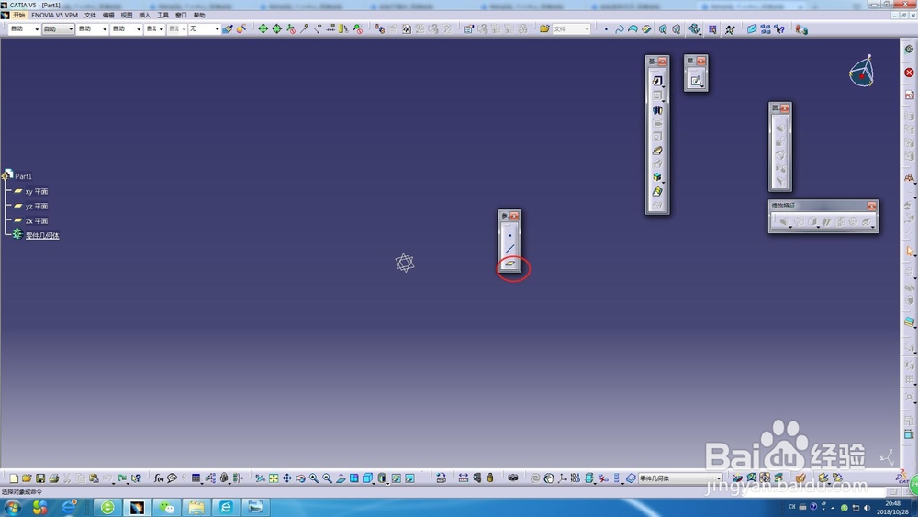Open the 窗口 (Window) menu
Screen dimensions: 918x517
181,16
